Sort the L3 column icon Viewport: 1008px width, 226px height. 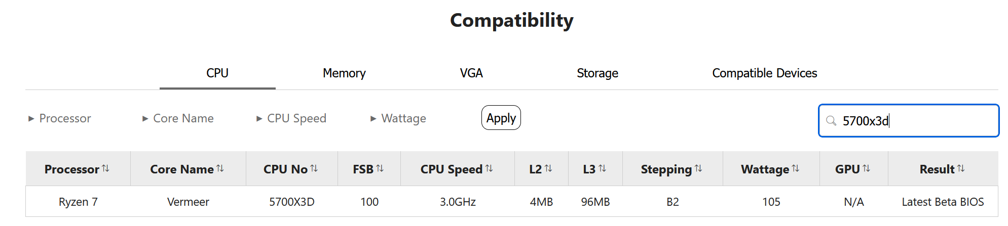pyautogui.click(x=602, y=168)
